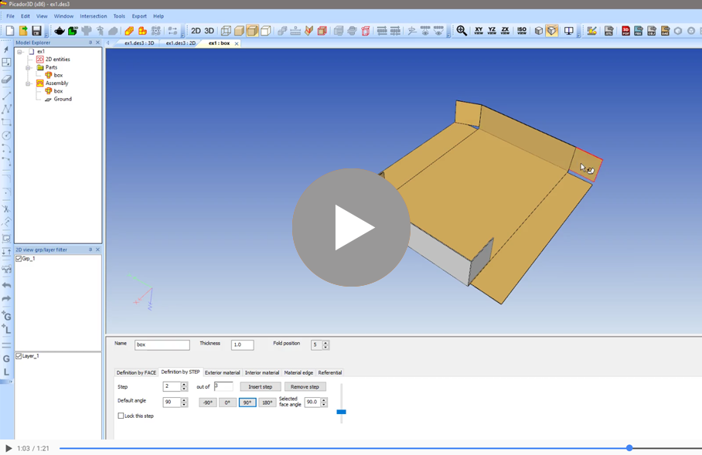Enable Lock this step checkbox
702x455 pixels.
pos(121,416)
